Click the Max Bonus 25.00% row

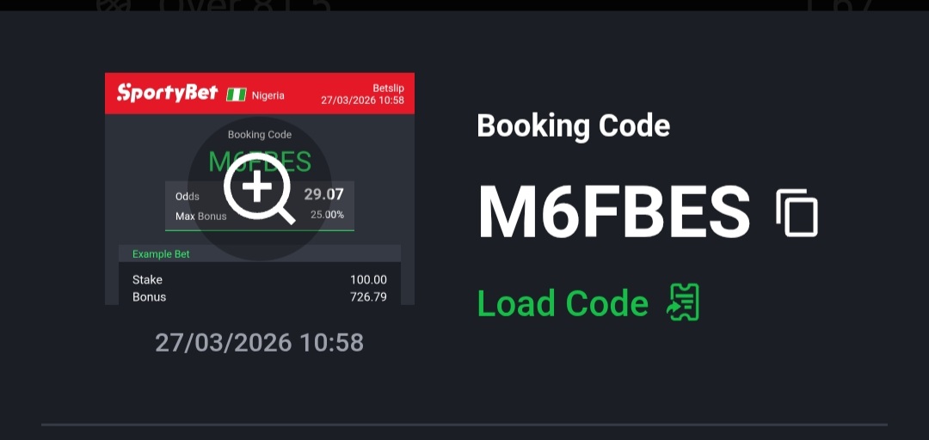260,216
